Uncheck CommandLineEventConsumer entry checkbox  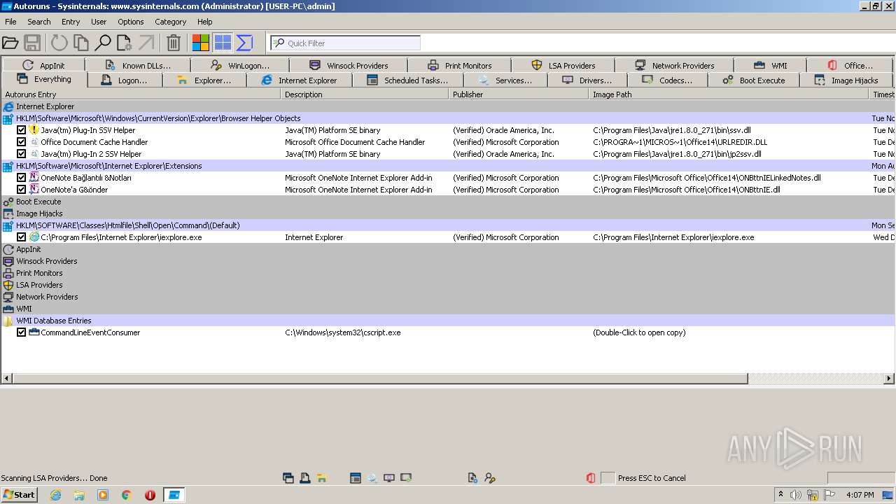point(21,332)
